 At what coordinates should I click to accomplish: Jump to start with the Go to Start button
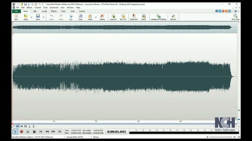pos(41,132)
